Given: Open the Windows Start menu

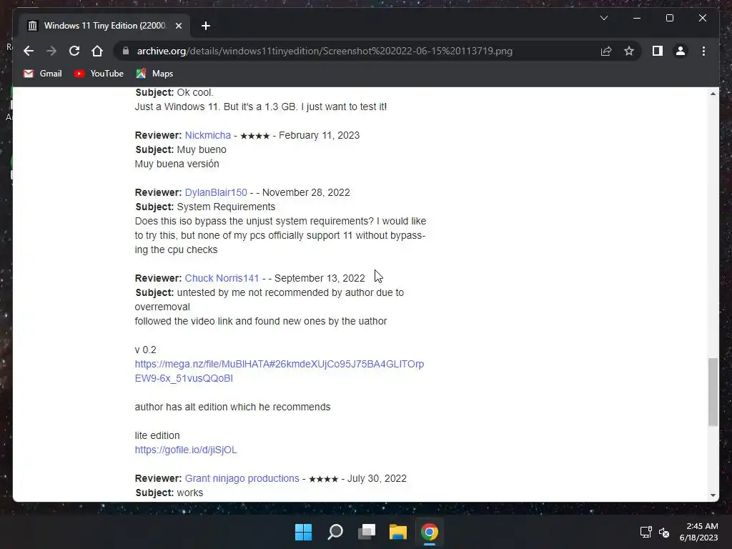Looking at the screenshot, I should 303,532.
